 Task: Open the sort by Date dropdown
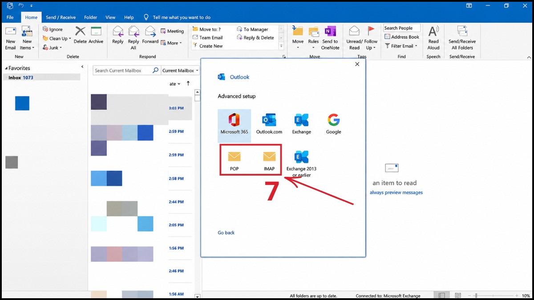(175, 84)
